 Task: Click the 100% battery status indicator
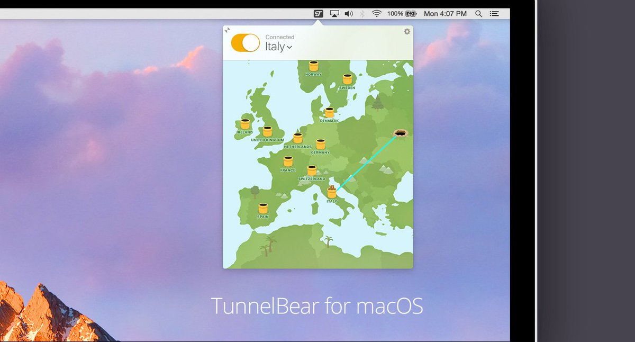click(402, 14)
